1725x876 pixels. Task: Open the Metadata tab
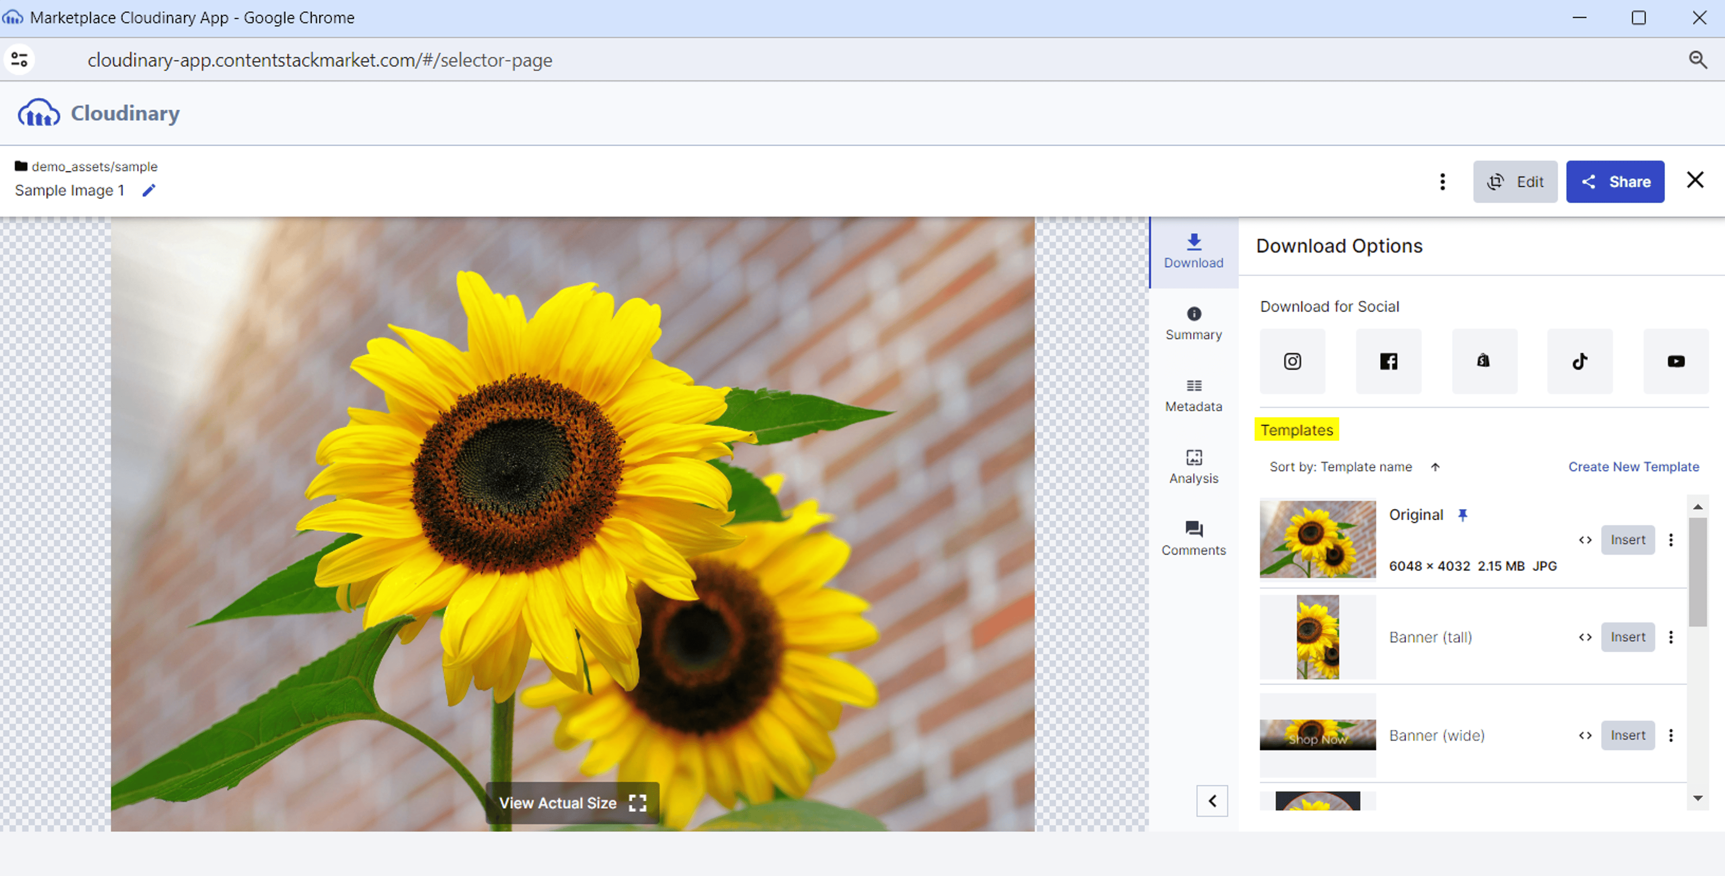point(1193,396)
